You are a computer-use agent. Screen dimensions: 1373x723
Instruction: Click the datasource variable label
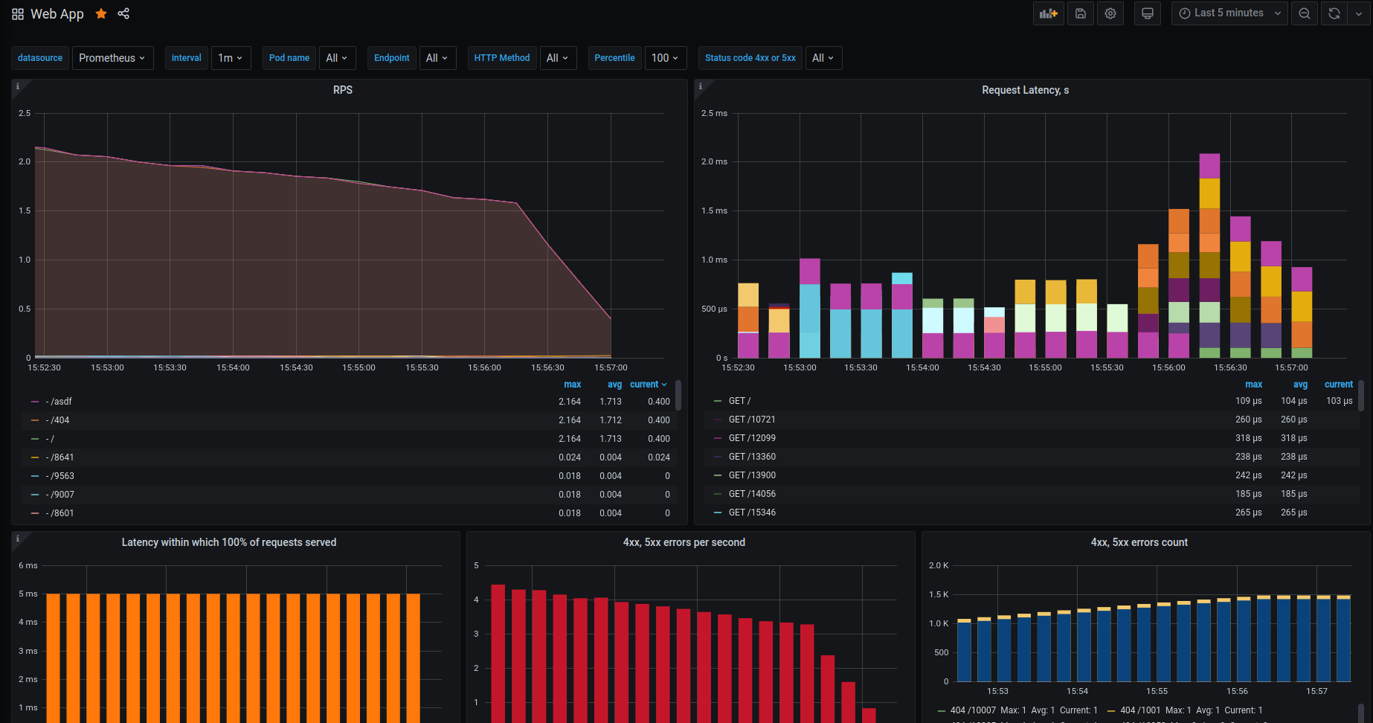[40, 58]
